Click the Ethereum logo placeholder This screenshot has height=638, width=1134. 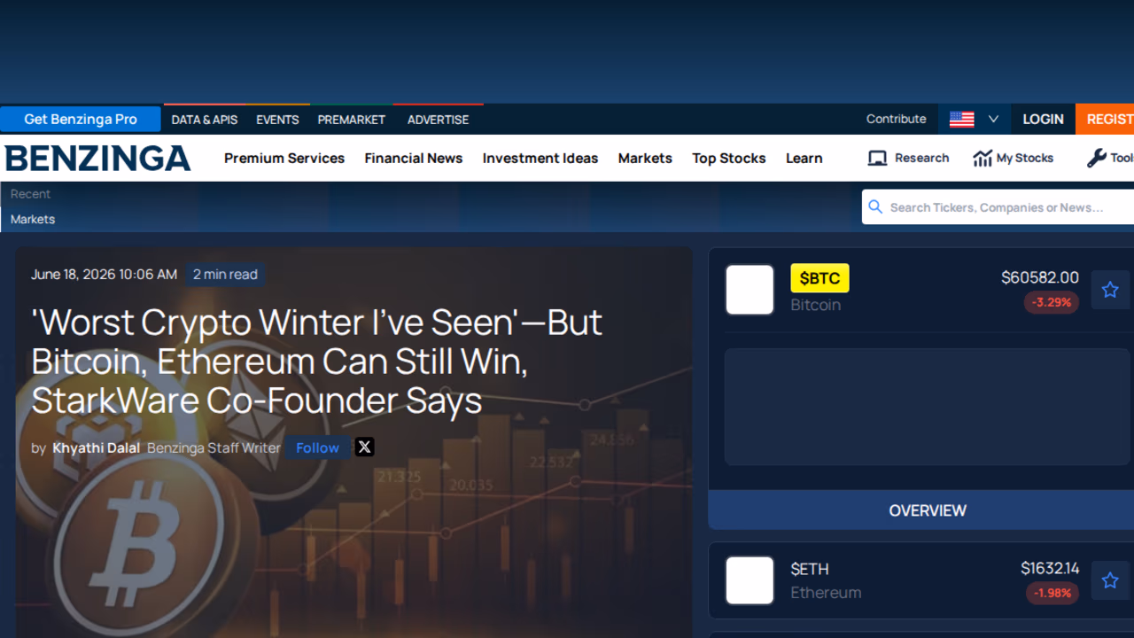750,580
